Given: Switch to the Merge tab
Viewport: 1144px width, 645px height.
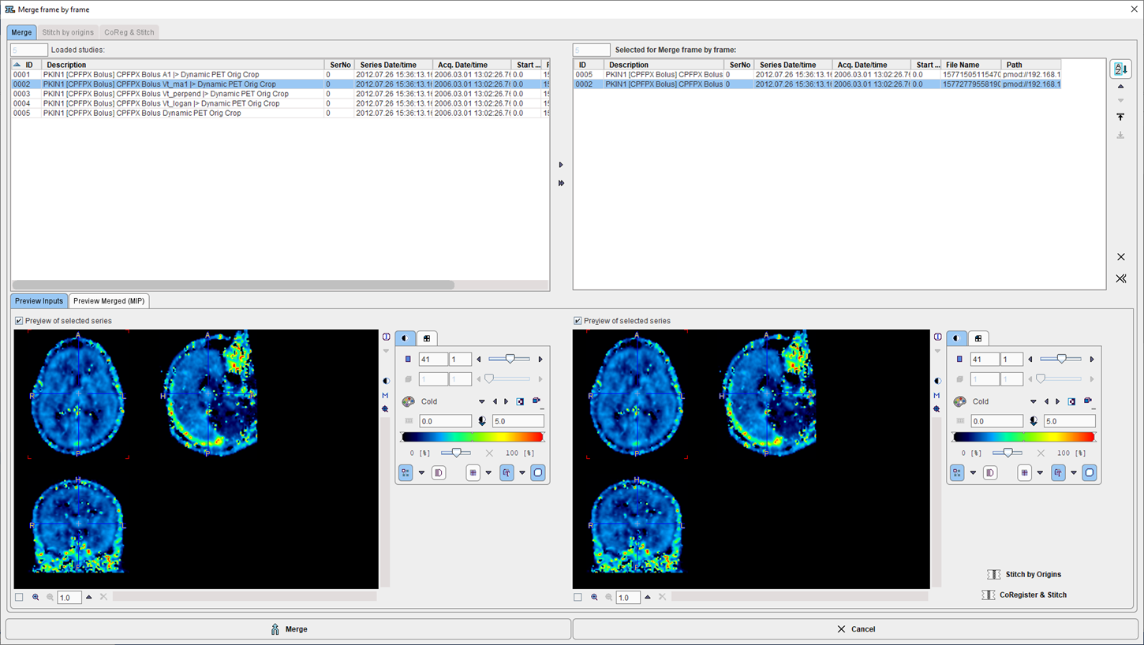Looking at the screenshot, I should [x=21, y=32].
